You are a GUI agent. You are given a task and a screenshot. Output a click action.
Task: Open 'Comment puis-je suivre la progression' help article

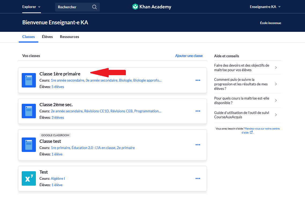(x=248, y=84)
